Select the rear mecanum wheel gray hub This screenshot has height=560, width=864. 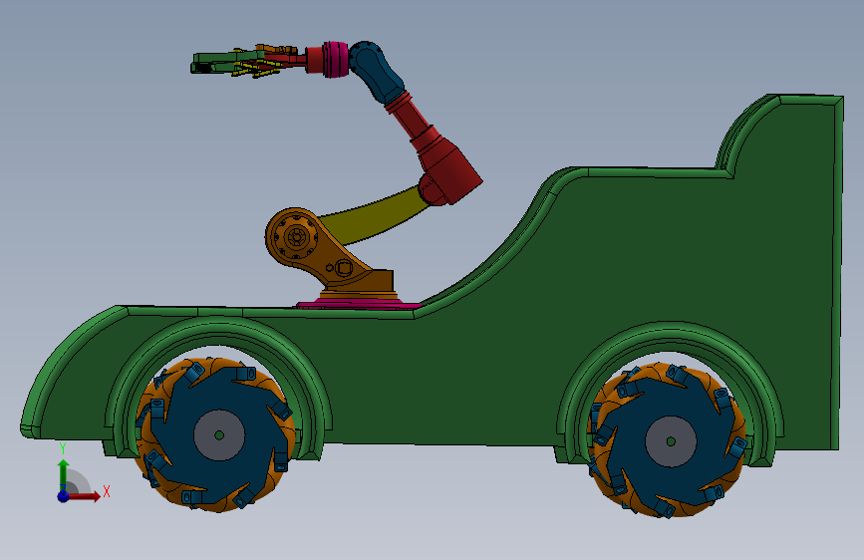click(671, 441)
